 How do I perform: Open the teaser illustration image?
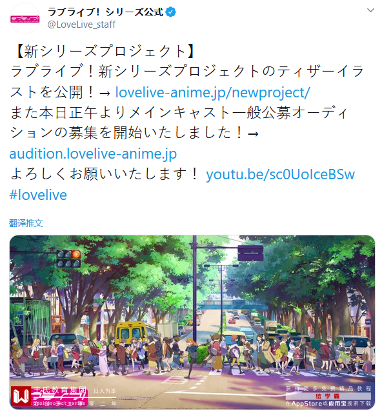coord(192,322)
